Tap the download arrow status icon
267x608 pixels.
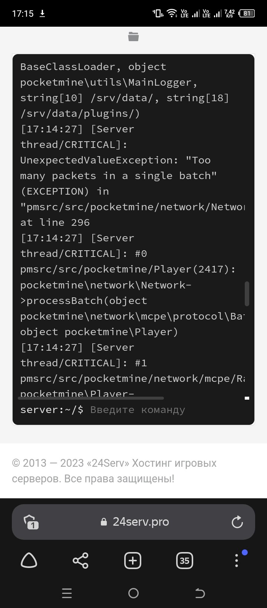42,14
